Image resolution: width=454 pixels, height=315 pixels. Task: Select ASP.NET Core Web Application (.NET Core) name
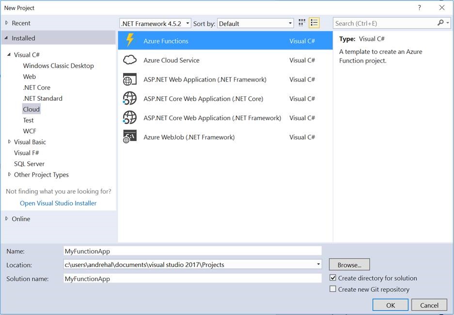203,99
